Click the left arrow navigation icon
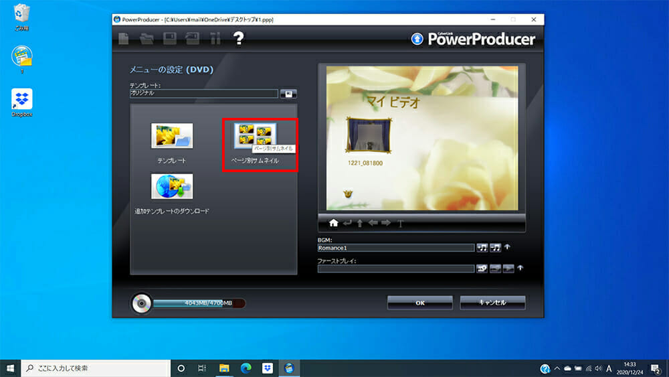 (x=373, y=223)
